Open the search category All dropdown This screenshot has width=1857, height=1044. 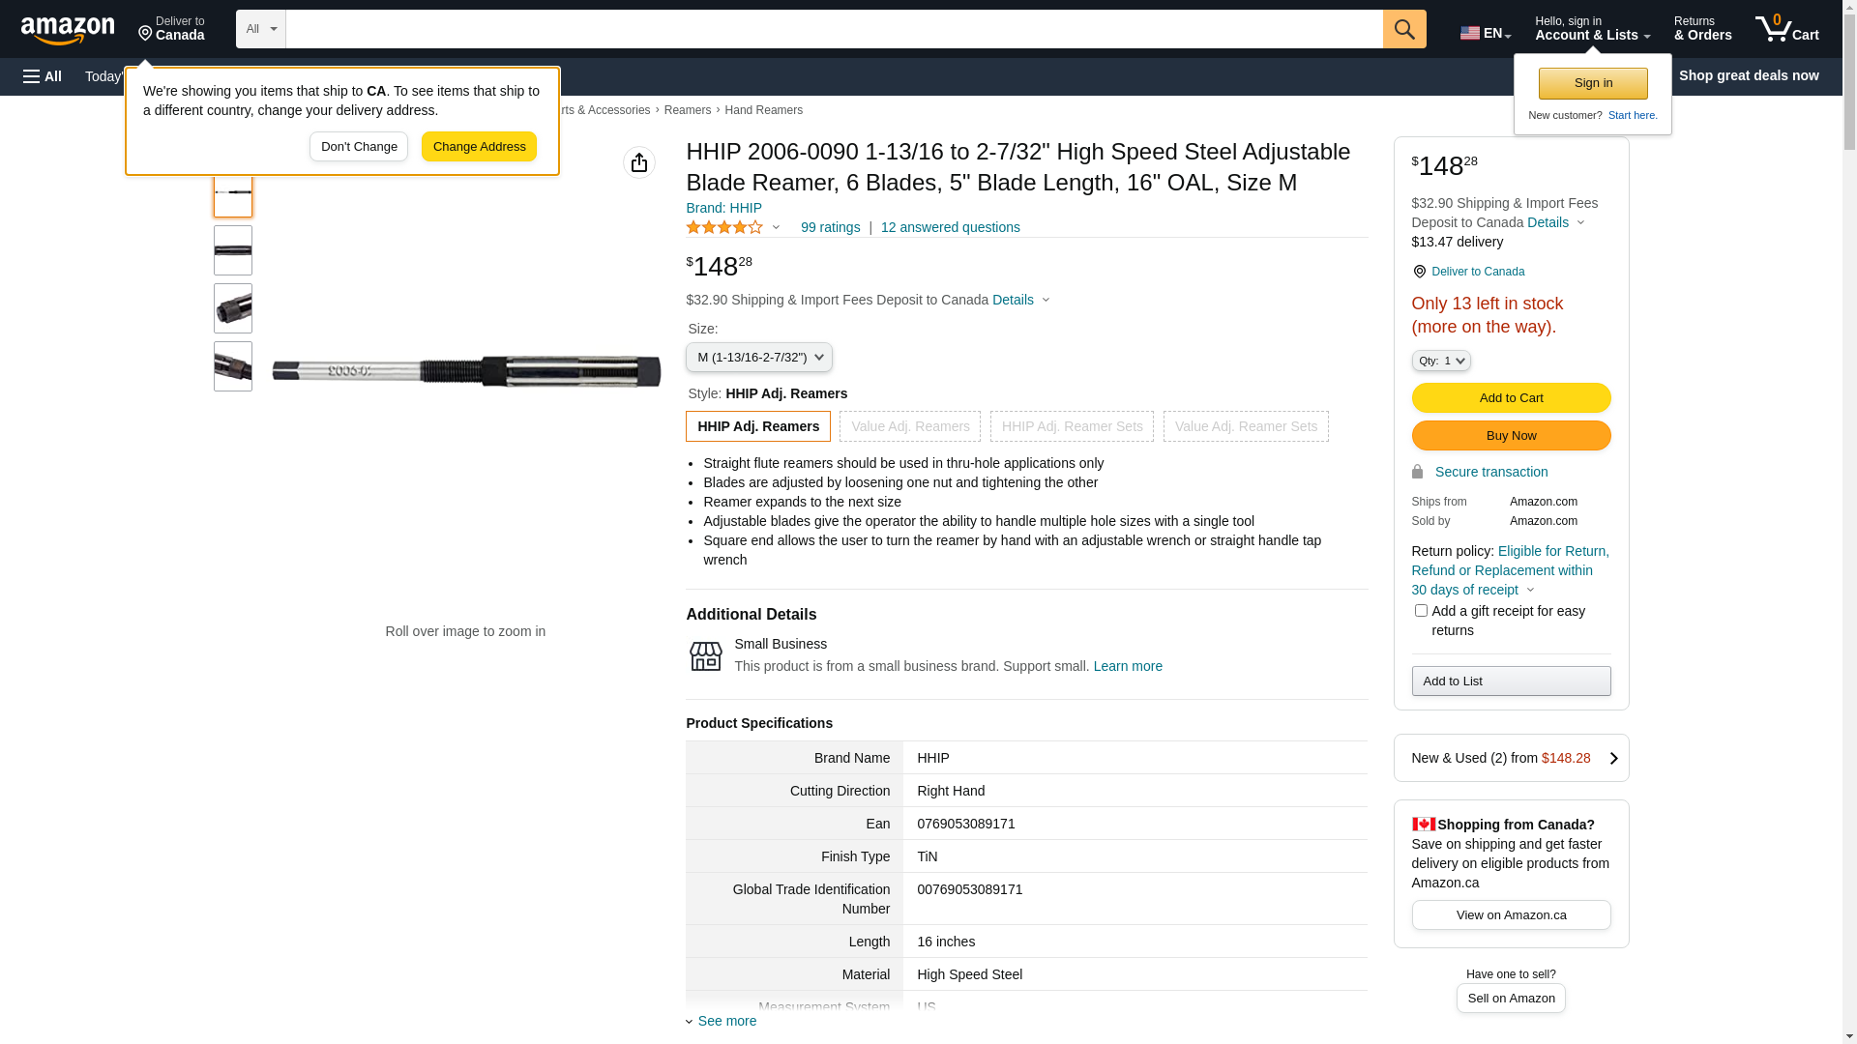tap(261, 29)
